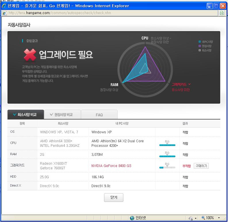Click the radar chart triangle graphic
Image resolution: width=228 pixels, height=222 pixels.
pyautogui.click(x=145, y=70)
